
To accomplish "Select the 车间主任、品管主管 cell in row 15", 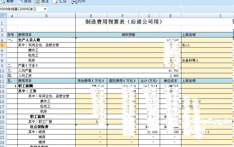I will (x=46, y=96).
